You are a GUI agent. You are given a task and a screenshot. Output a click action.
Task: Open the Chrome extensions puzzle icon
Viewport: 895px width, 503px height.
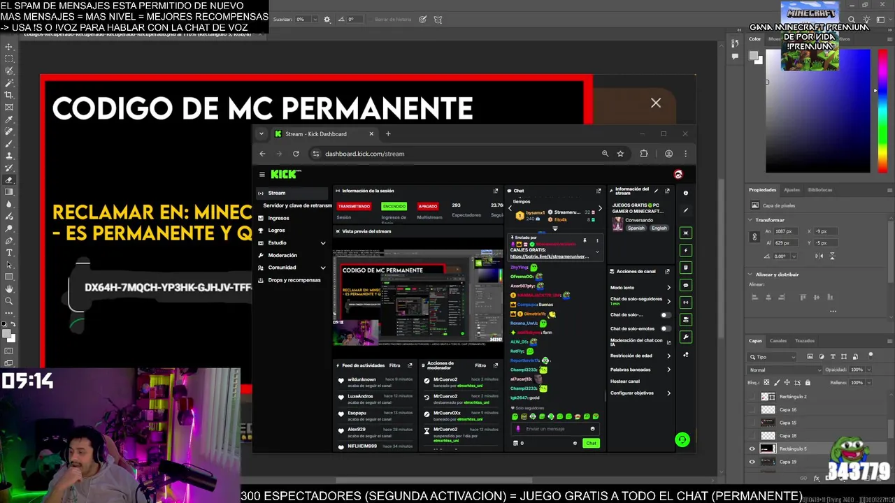[644, 154]
